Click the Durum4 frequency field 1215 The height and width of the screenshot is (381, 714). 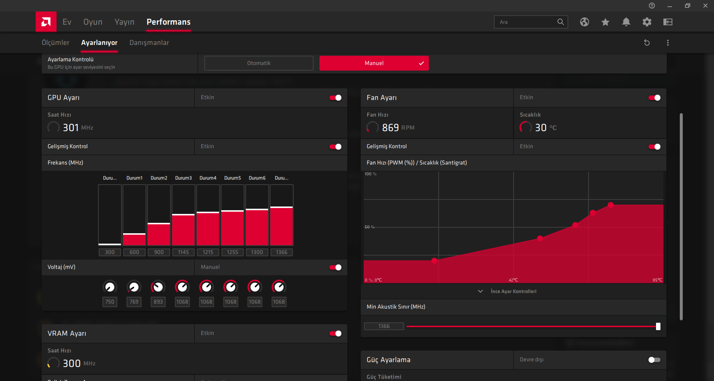208,252
